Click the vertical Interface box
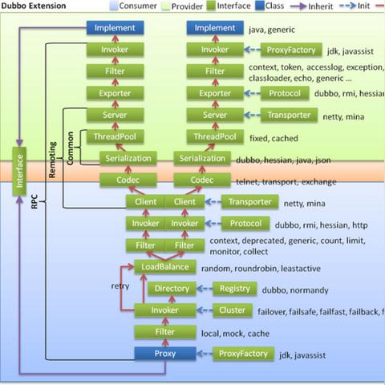 coord(19,171)
